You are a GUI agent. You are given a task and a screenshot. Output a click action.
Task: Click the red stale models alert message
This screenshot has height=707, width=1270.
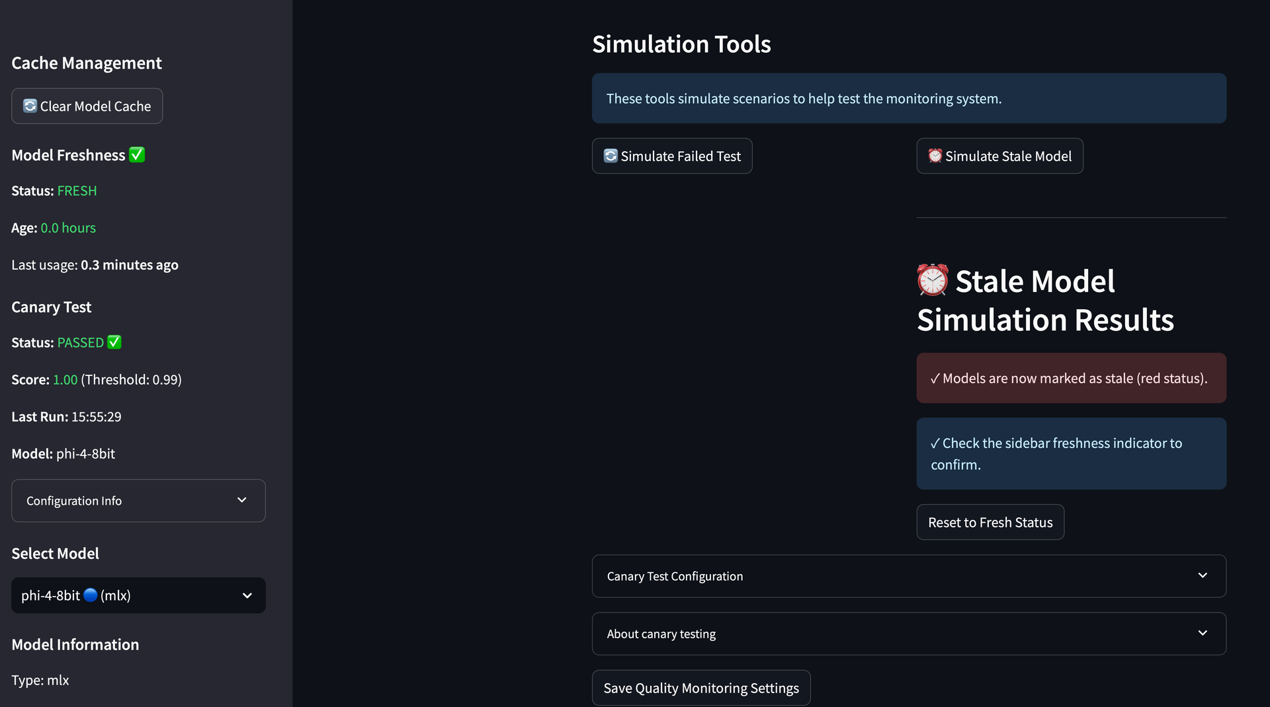(x=1070, y=378)
